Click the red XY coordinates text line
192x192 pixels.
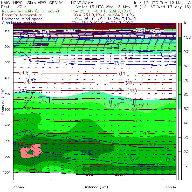tap(105, 15)
